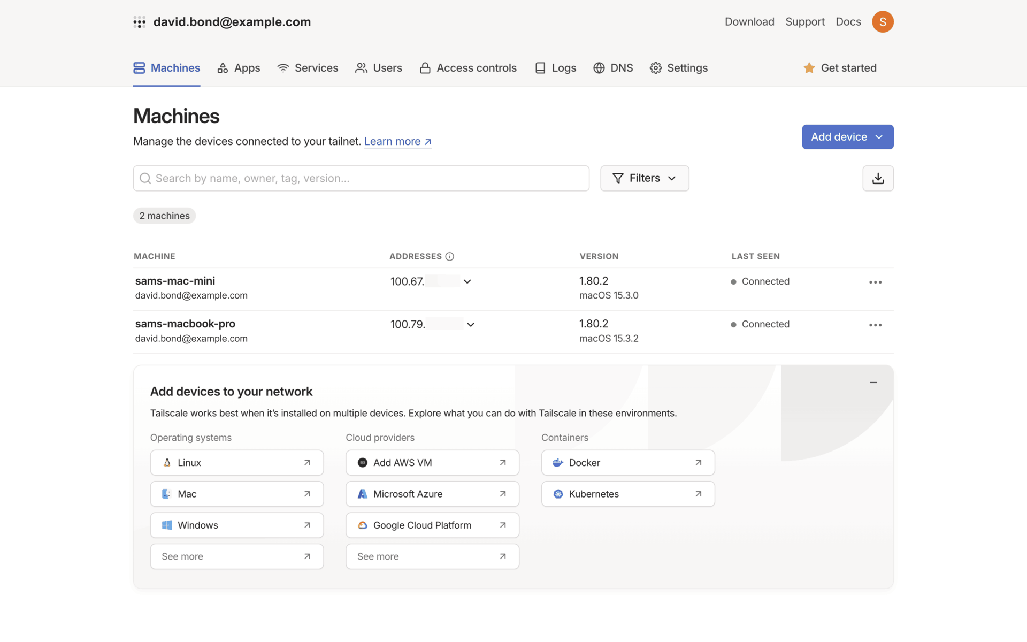Click the sams-mac-mini machine name
1027x642 pixels.
point(175,281)
